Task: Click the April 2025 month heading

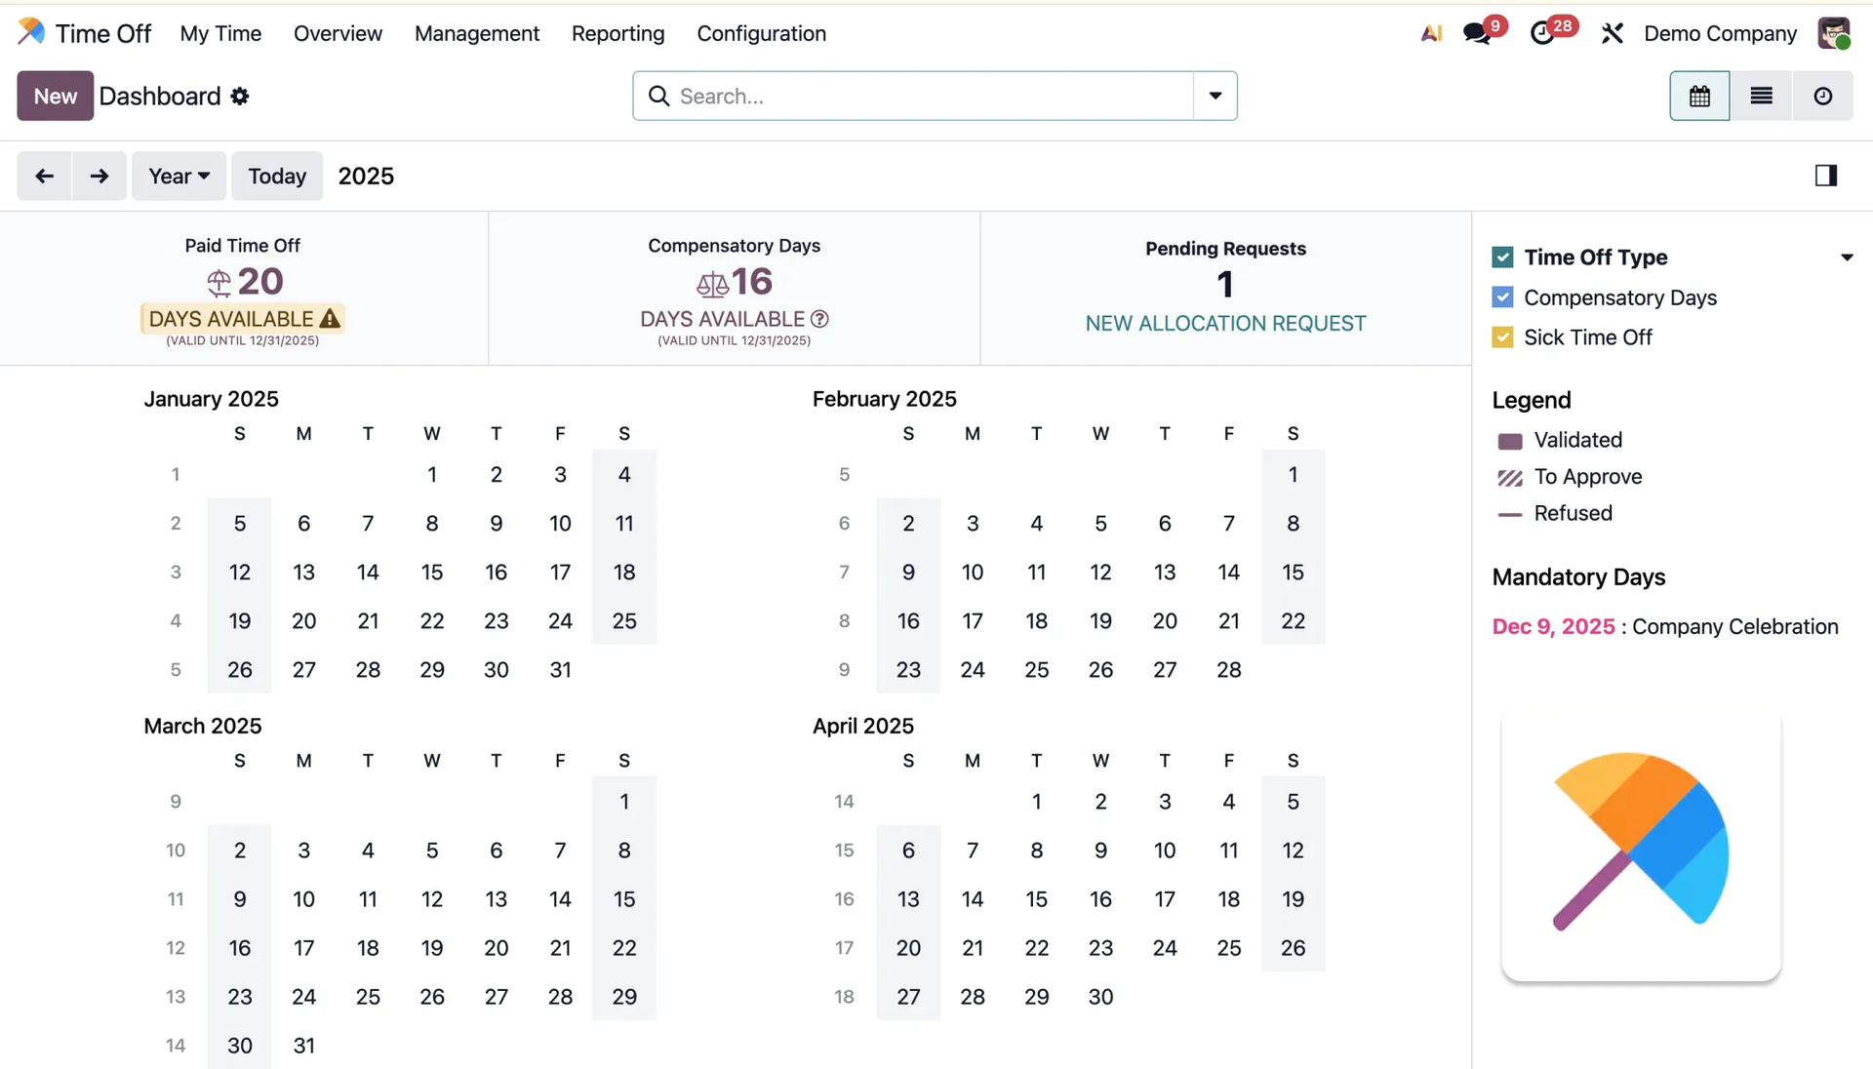Action: [x=862, y=726]
